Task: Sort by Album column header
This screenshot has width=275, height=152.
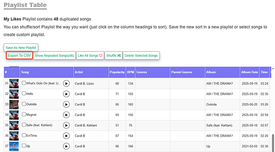Action: coord(223,72)
